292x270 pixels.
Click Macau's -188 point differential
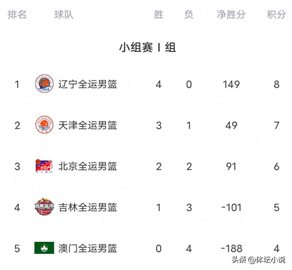231,248
